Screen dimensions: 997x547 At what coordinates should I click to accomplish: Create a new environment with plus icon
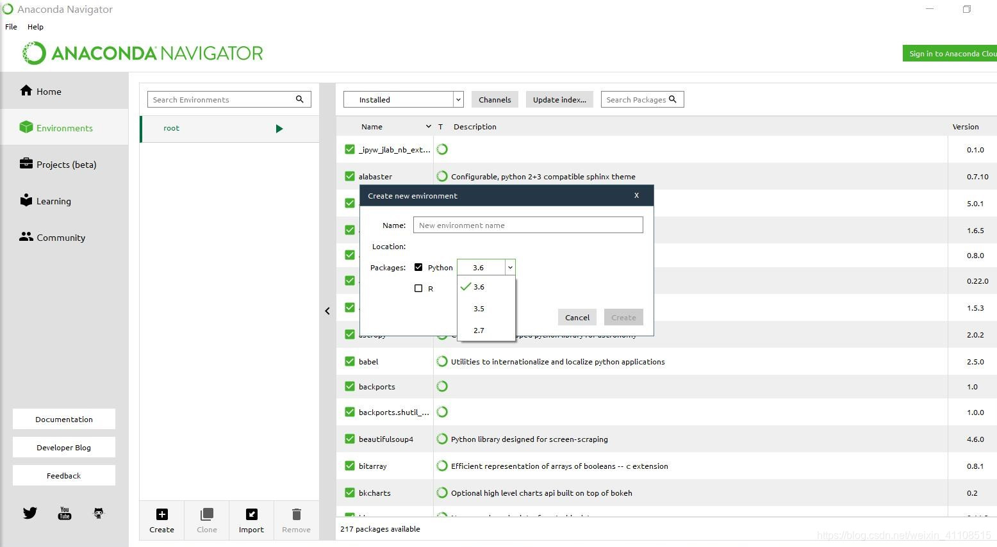click(x=162, y=514)
